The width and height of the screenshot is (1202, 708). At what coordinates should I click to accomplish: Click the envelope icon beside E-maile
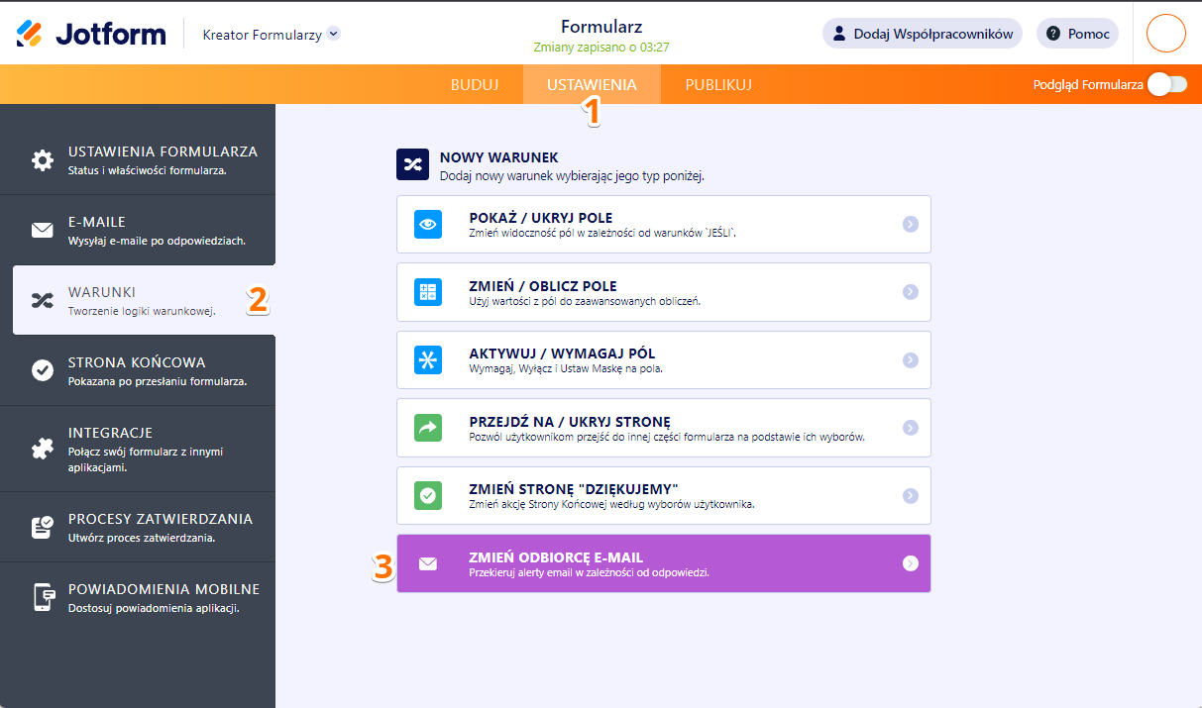click(43, 231)
